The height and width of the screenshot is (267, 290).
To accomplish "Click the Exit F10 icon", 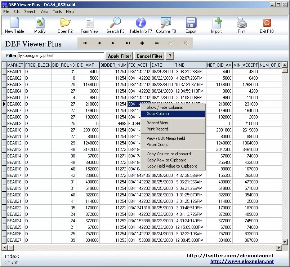I will 267,25.
